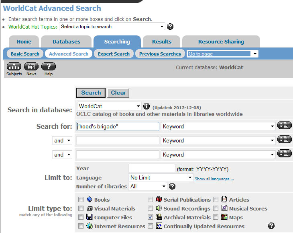Check the Serial Publications checkbox
Image resolution: width=293 pixels, height=233 pixels.
point(150,199)
